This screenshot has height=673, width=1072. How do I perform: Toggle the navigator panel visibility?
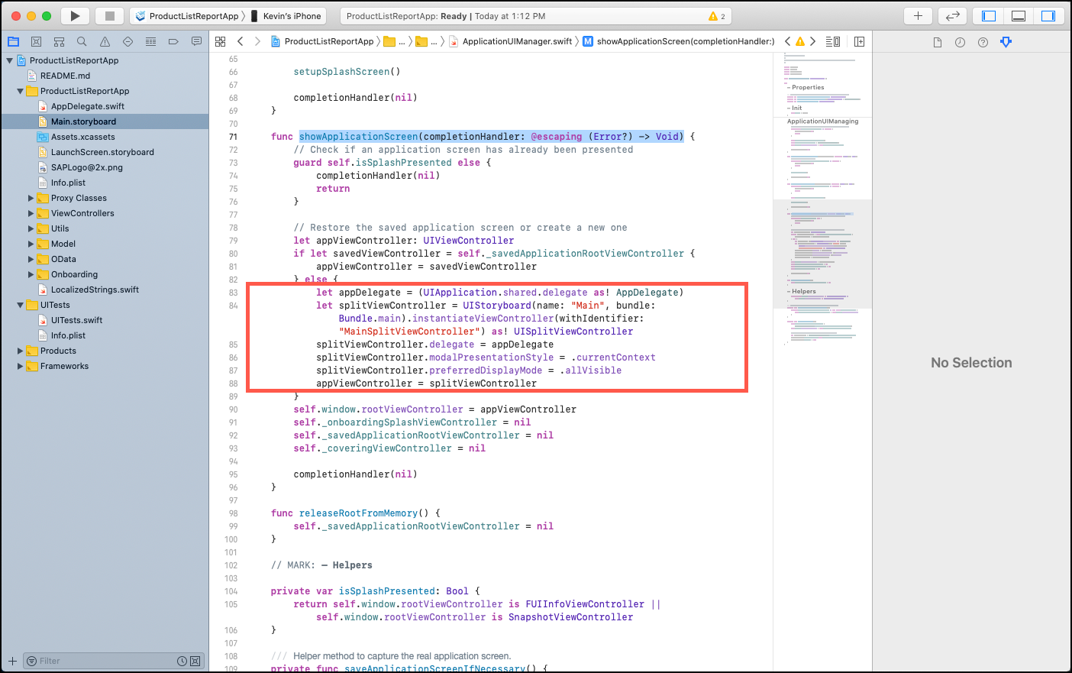(989, 15)
